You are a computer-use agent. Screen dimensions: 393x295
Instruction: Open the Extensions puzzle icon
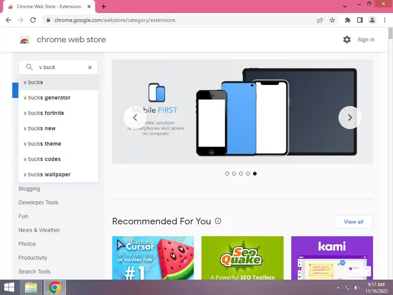(x=348, y=20)
